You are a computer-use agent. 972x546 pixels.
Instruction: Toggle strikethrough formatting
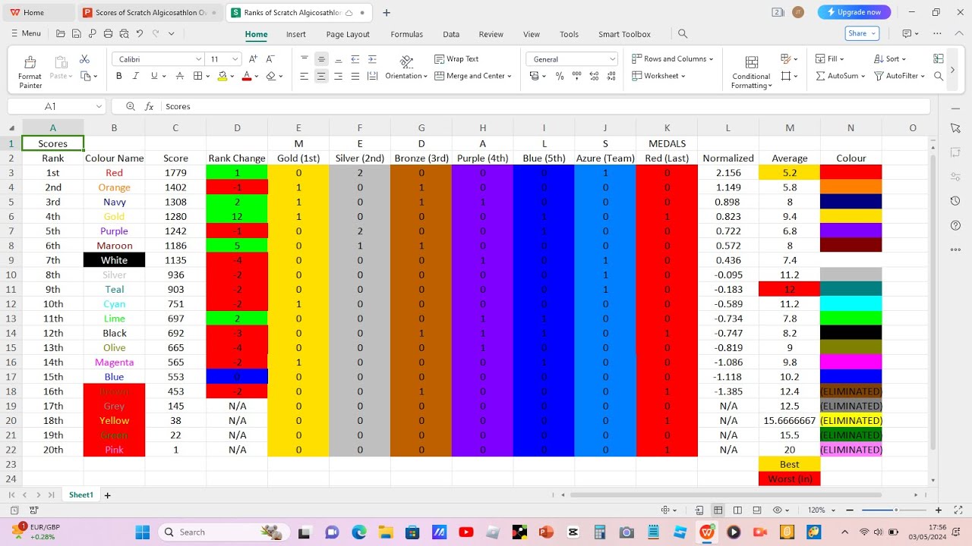click(x=180, y=76)
